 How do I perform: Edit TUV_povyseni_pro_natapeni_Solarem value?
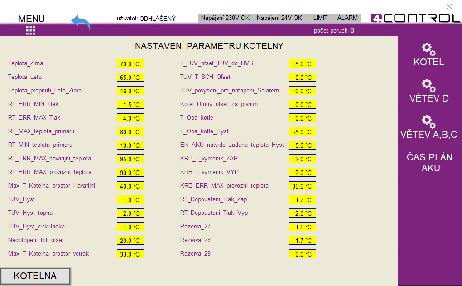pyautogui.click(x=302, y=91)
